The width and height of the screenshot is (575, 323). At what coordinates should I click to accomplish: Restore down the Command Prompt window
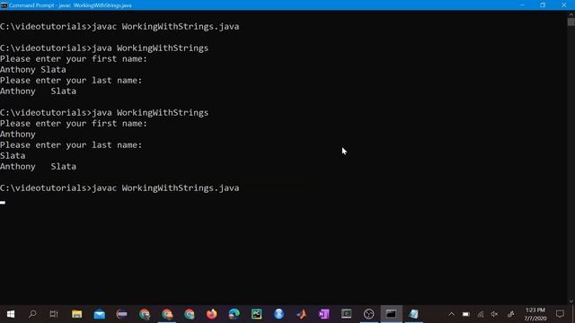click(x=543, y=5)
